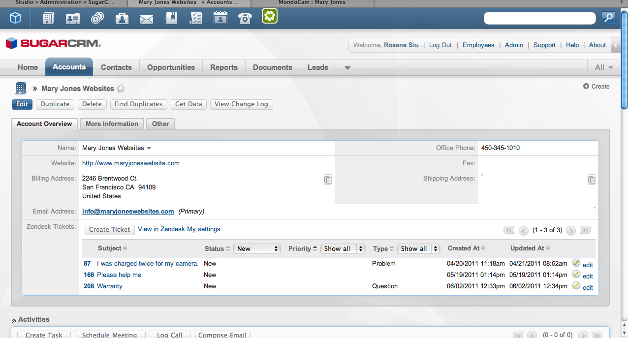Image resolution: width=628 pixels, height=338 pixels.
Task: Click the Get Data button
Action: [188, 104]
